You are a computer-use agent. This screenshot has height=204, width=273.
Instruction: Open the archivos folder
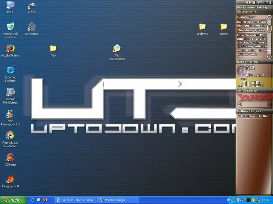pyautogui.click(x=202, y=29)
